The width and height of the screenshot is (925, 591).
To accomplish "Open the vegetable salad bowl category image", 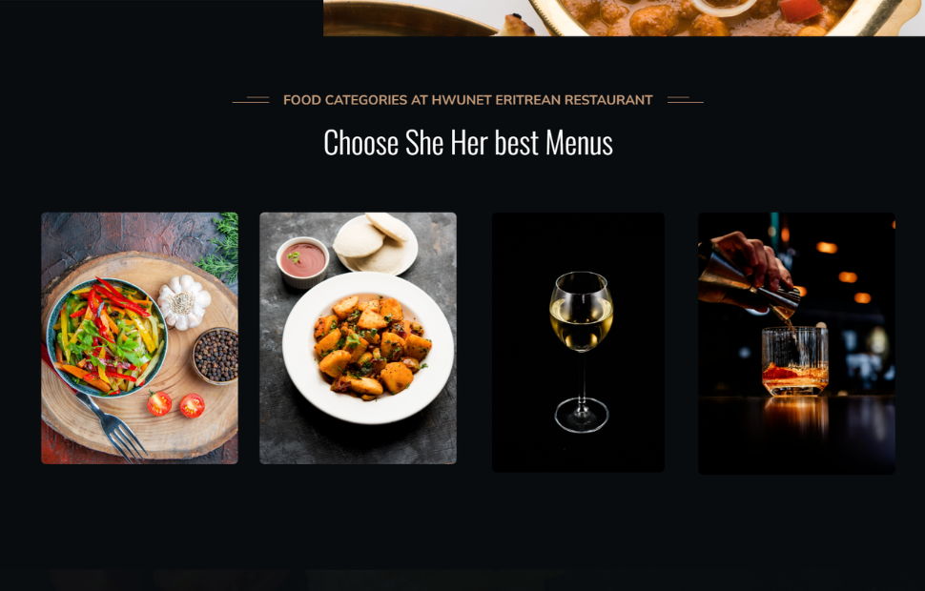I will click(140, 338).
